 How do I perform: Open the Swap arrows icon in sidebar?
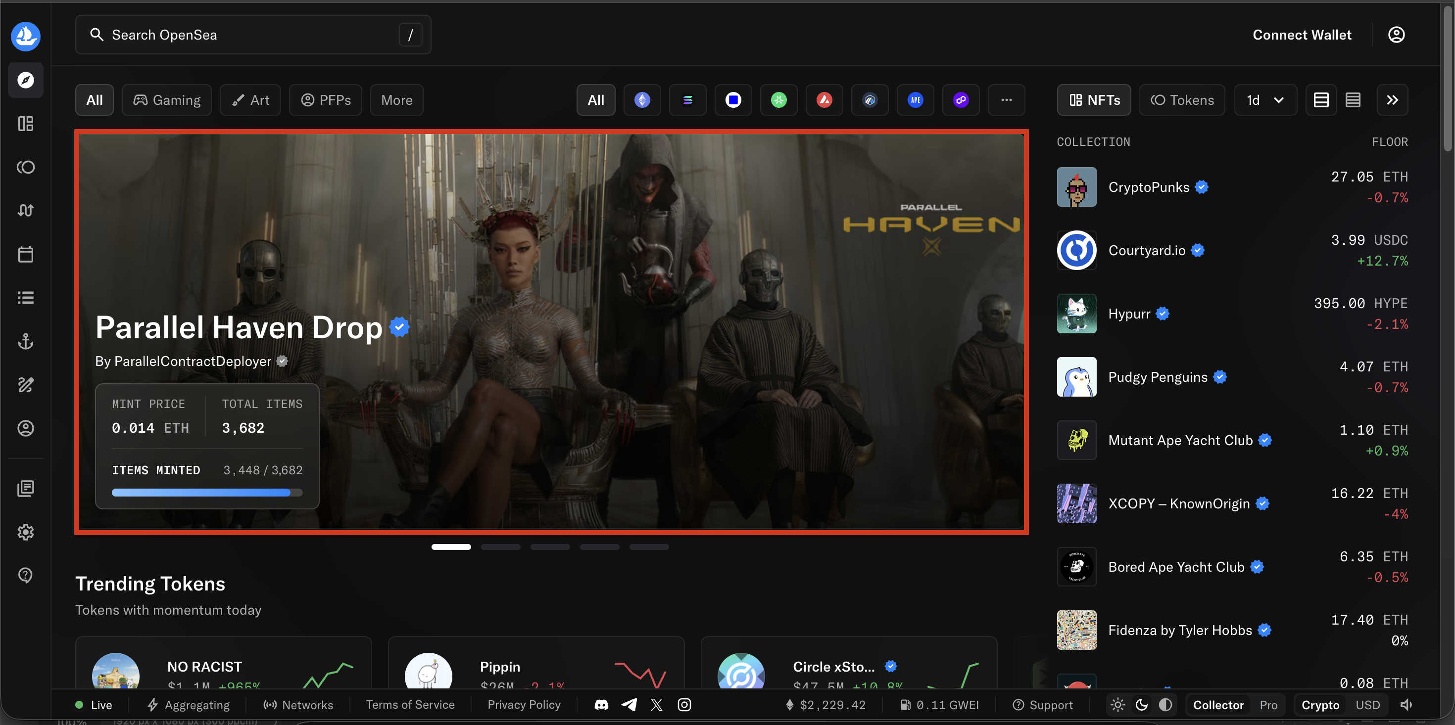coord(25,211)
